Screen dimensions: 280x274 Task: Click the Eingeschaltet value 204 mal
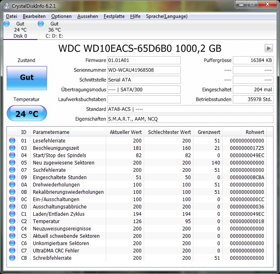click(253, 90)
